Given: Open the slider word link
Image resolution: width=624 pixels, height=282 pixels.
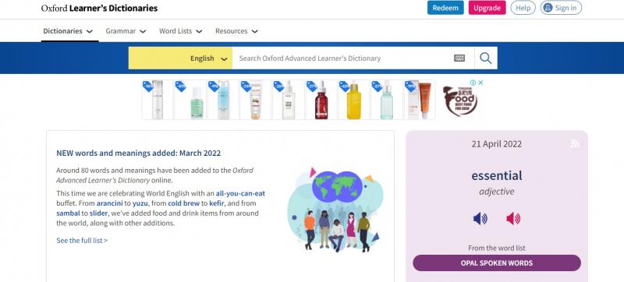Looking at the screenshot, I should [99, 213].
